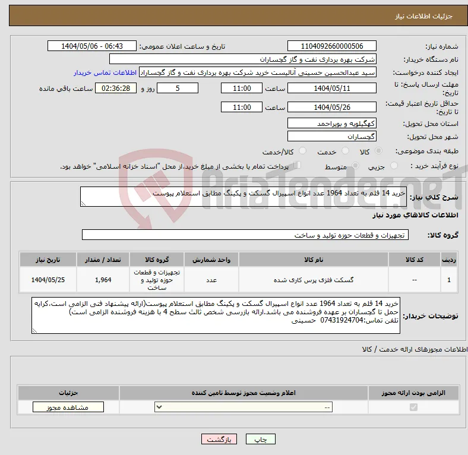This screenshot has height=455, width=468.
Task: Click the price validity date 1404/05/26
Action: [332, 107]
